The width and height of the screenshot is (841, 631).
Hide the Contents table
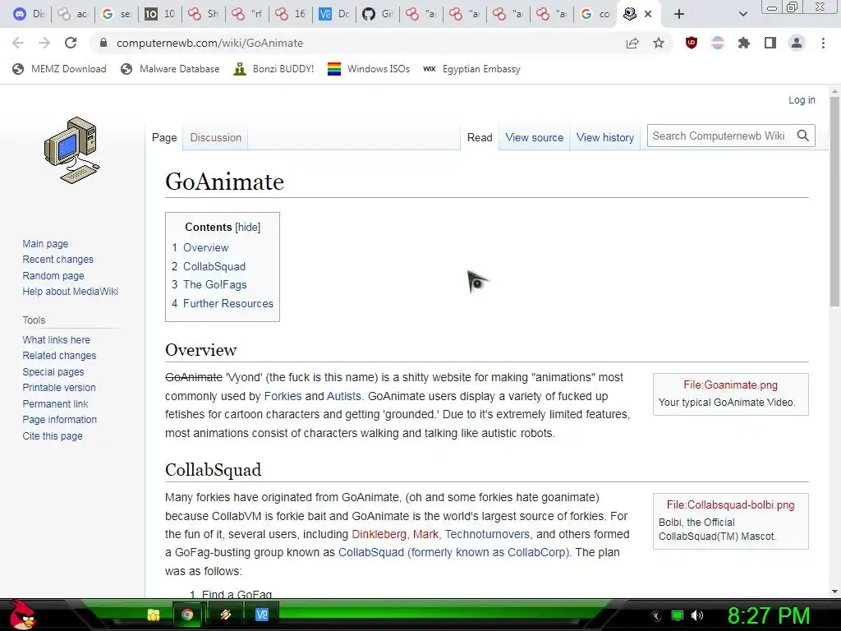click(248, 227)
